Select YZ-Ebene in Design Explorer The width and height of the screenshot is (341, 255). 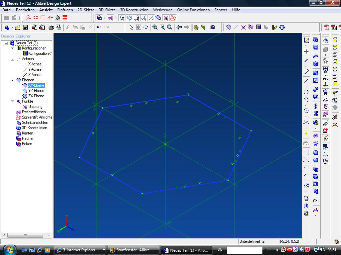(36, 91)
